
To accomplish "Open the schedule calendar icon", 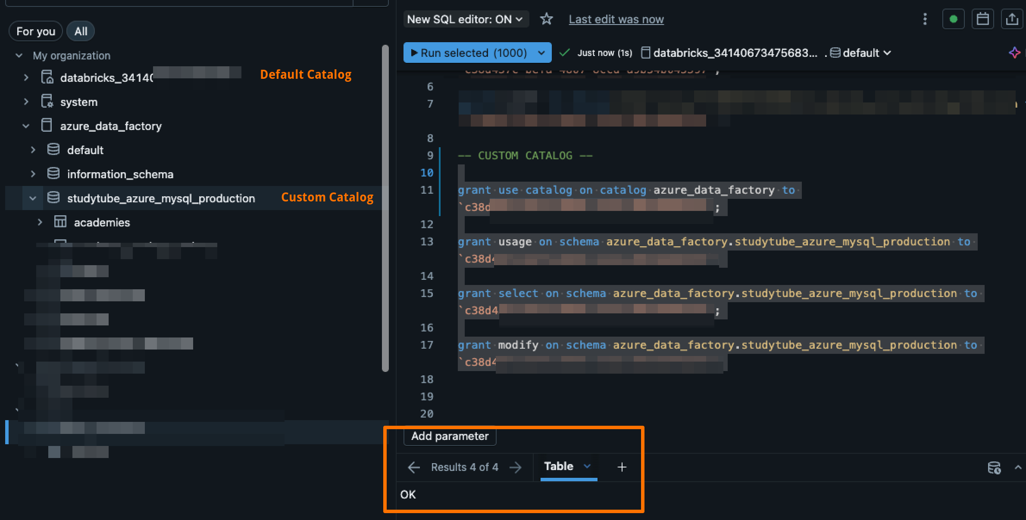I will 982,19.
